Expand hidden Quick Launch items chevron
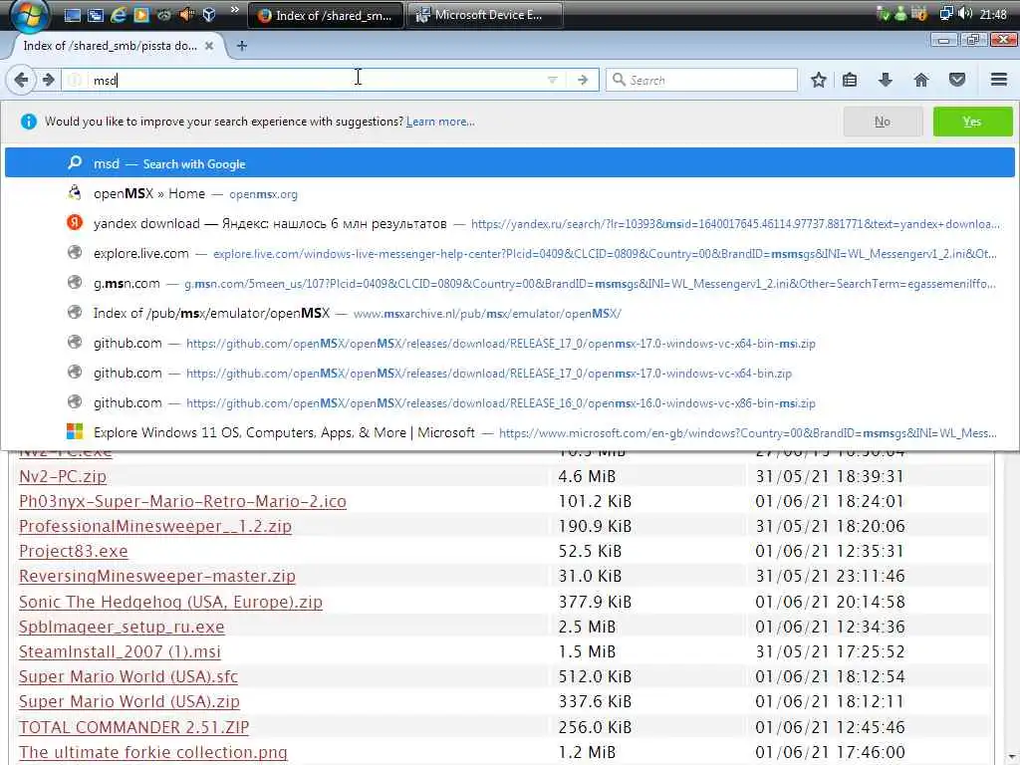This screenshot has width=1020, height=765. (x=235, y=10)
